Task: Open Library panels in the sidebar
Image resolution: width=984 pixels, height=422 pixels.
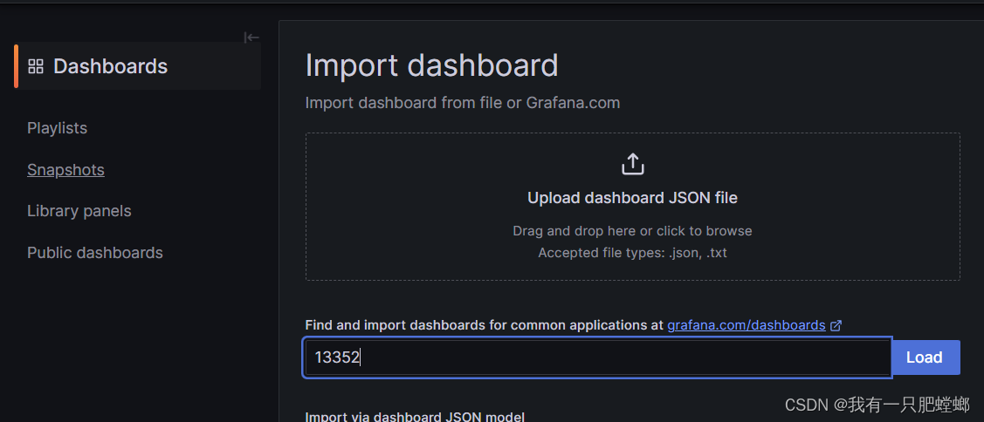Action: pos(79,211)
